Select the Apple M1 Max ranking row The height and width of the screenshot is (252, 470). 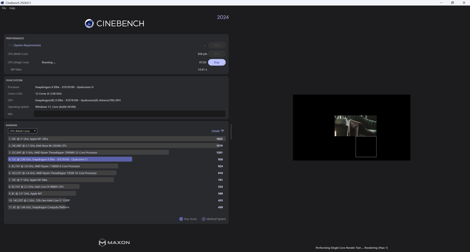117,180
